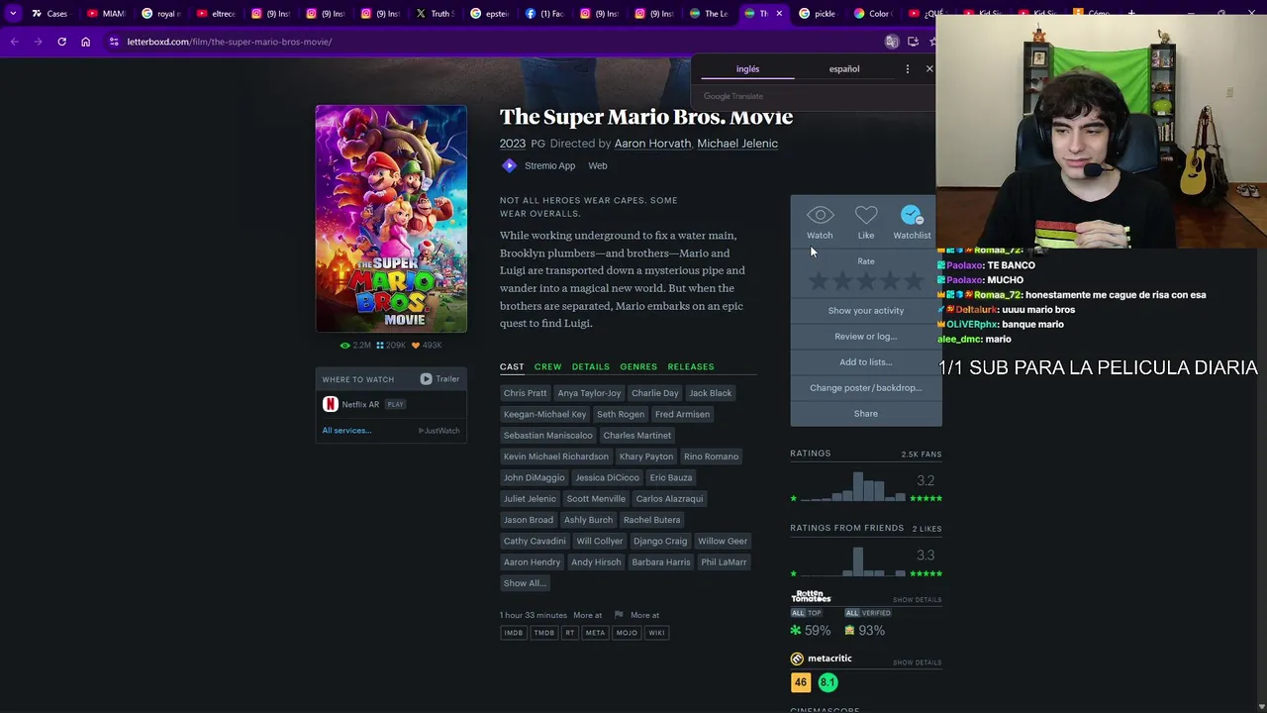Viewport: 1267px width, 713px height.
Task: Mark the film as watched with the eye icon
Action: [820, 215]
